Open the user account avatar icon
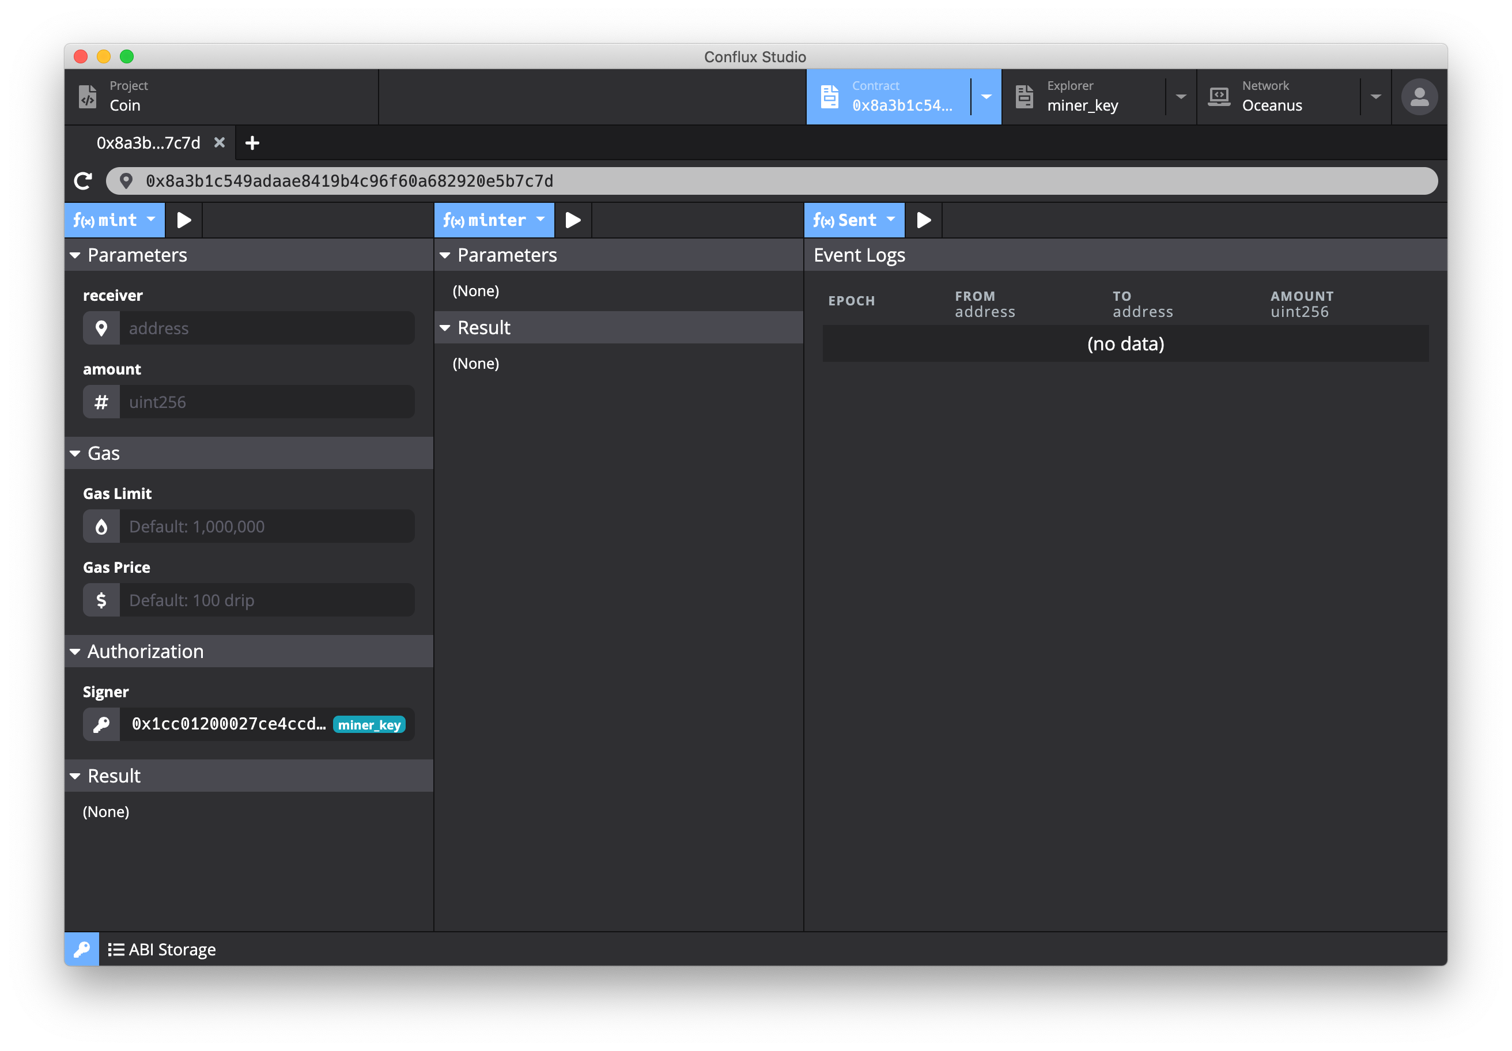1512x1051 pixels. pos(1419,97)
